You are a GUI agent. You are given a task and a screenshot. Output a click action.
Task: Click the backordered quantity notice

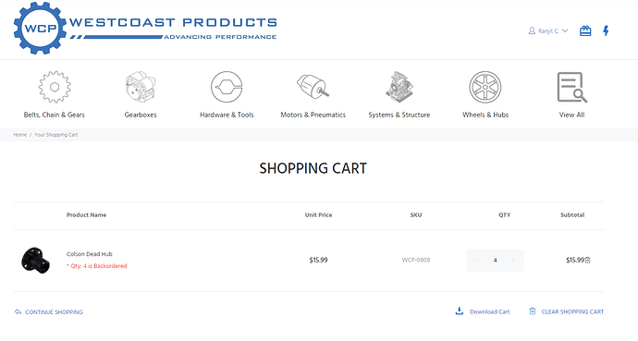coord(97,266)
